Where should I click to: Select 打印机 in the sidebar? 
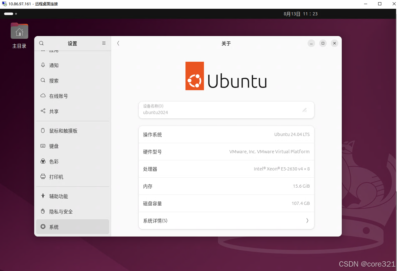(x=72, y=177)
